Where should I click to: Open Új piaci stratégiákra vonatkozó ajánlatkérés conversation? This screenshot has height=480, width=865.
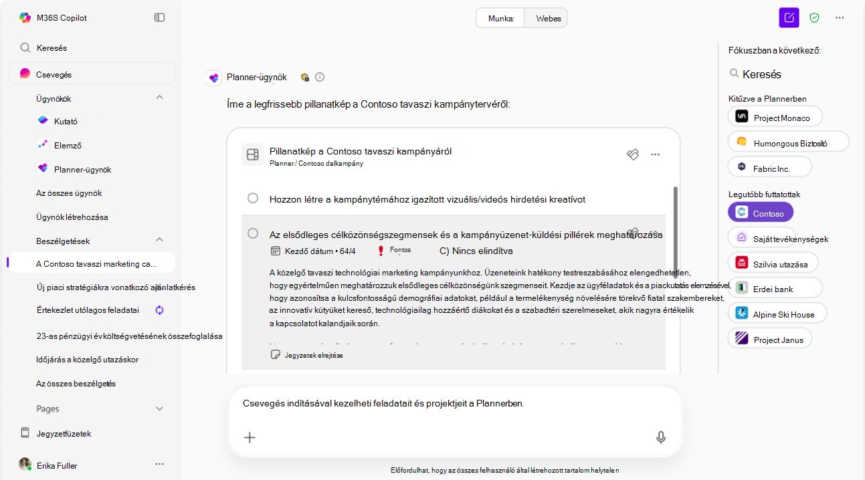click(115, 287)
